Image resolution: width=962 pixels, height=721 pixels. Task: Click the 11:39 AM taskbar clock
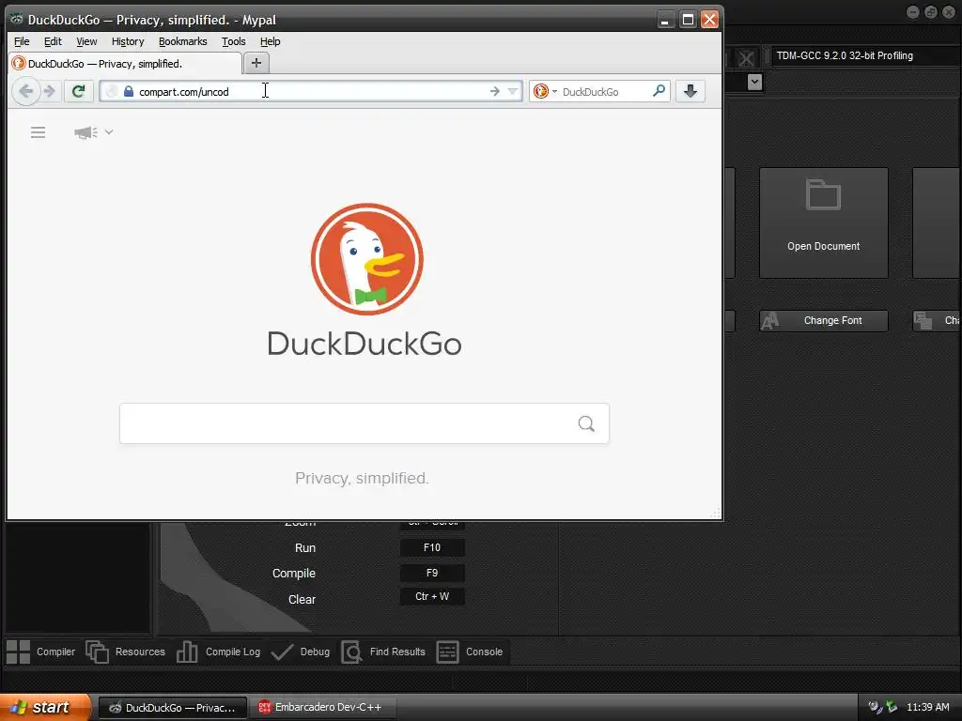pos(927,707)
